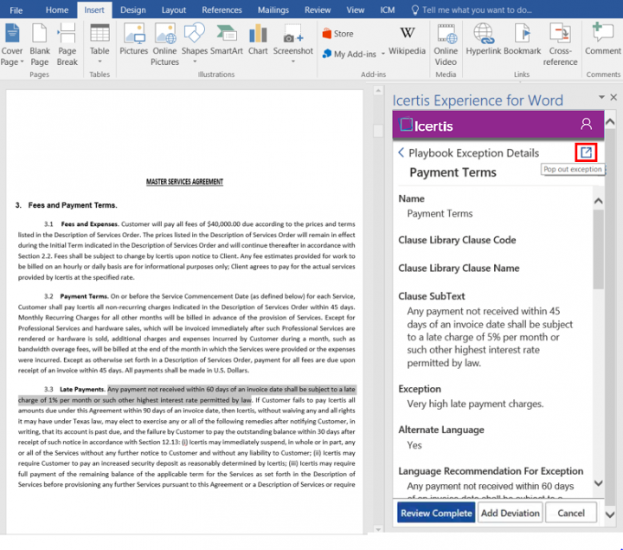Image resolution: width=623 pixels, height=550 pixels.
Task: Click the Fees and Payment Terms heading
Action: (x=73, y=205)
